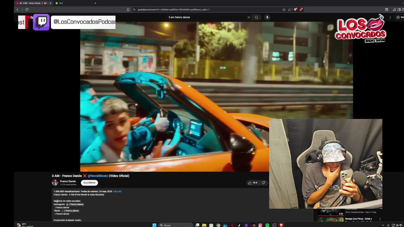Open Microsoft Store from the taskbar
Viewport: 404px width, 227px height.
pyautogui.click(x=211, y=225)
